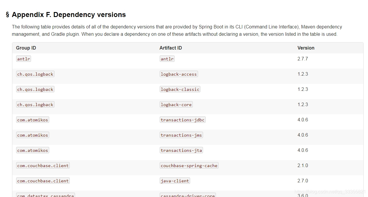This screenshot has height=197, width=368.
Task: Select com.atomikos in the transactions-jta row
Action: (x=33, y=150)
